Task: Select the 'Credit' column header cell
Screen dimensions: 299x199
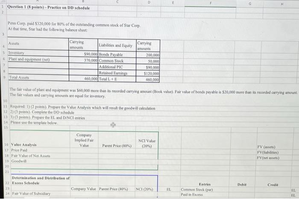Action: coord(273,185)
